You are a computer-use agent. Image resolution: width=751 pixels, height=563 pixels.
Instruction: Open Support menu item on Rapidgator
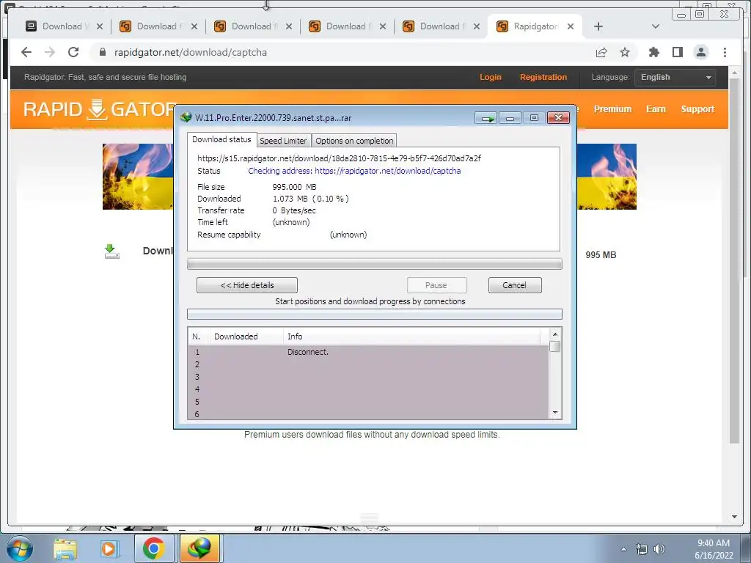697,109
